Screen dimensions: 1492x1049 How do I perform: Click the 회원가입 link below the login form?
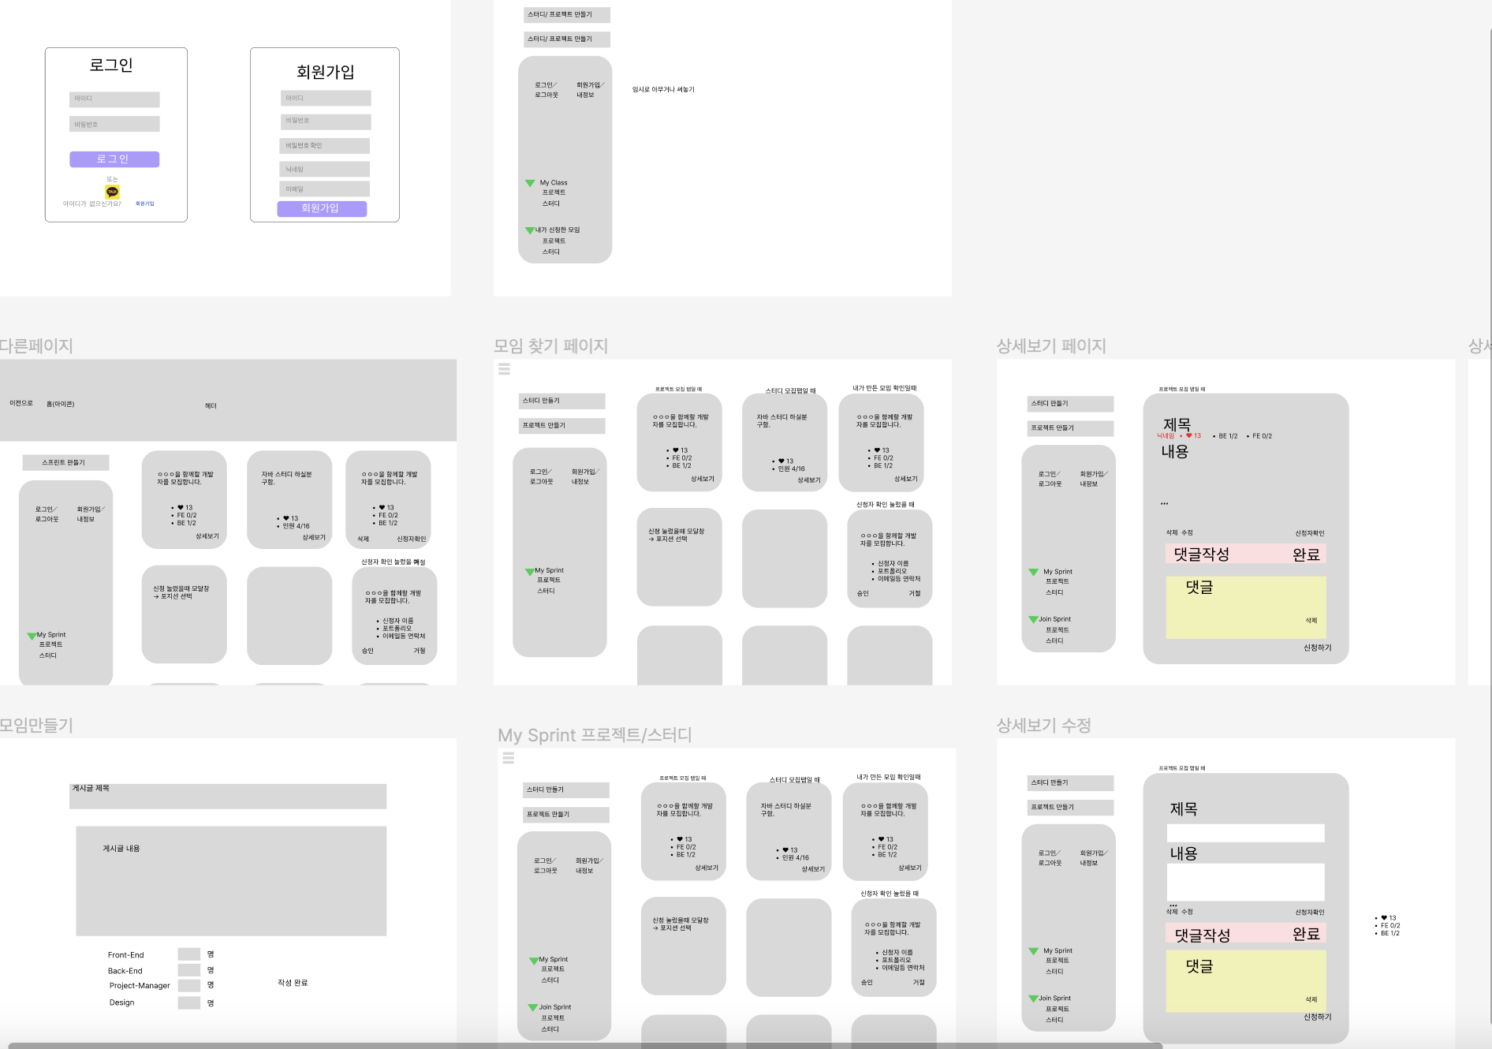(x=144, y=203)
